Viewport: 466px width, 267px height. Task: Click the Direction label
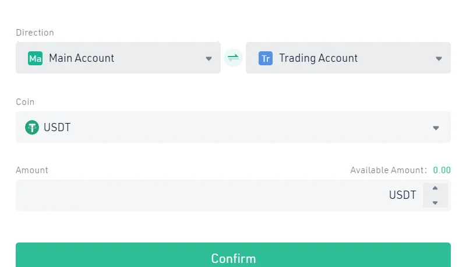click(x=35, y=33)
